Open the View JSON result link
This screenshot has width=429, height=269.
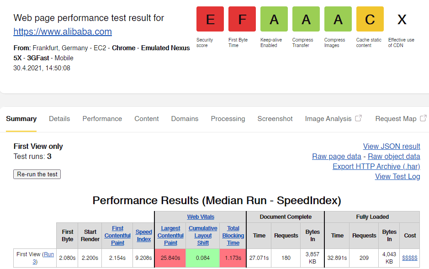click(x=392, y=146)
